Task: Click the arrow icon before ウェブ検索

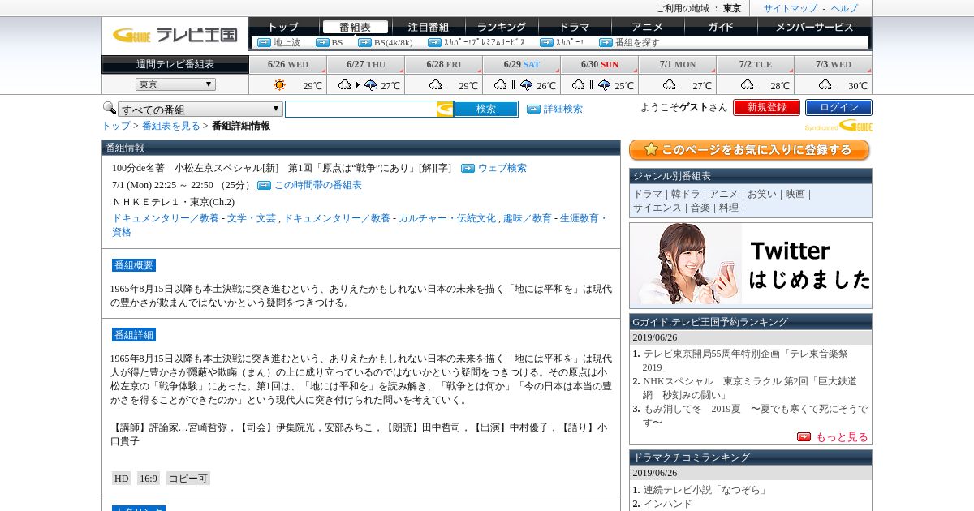Action: tap(468, 168)
